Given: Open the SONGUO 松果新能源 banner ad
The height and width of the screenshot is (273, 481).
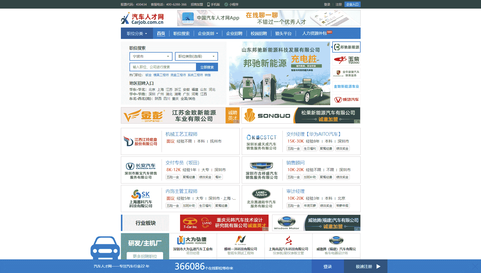Looking at the screenshot, I should point(301,116).
